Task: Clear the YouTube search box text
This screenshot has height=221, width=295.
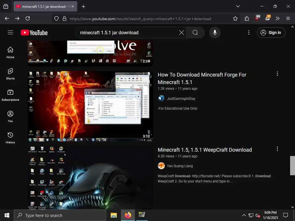Action: (x=181, y=33)
